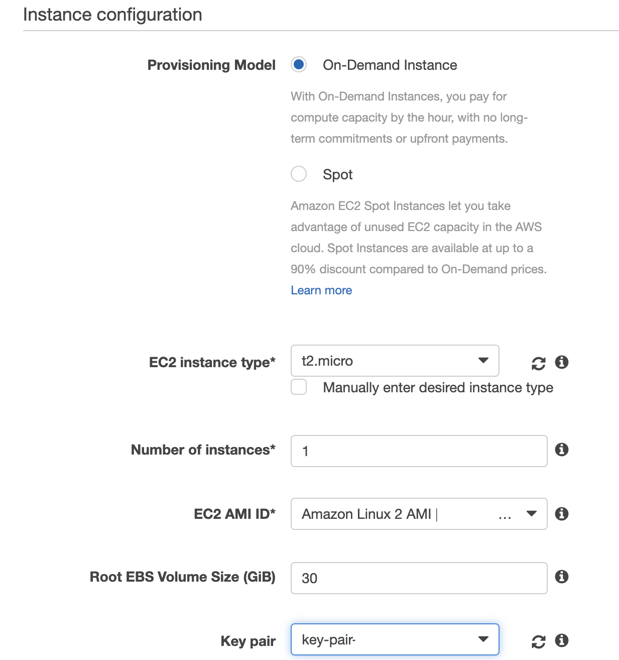This screenshot has height=660, width=619.
Task: Open the Learn more link
Action: click(321, 290)
